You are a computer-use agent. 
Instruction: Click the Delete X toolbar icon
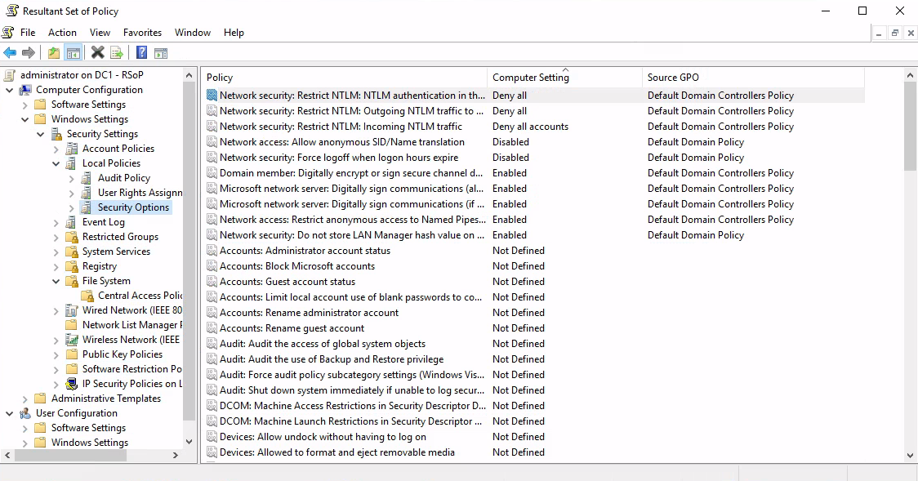coord(98,53)
